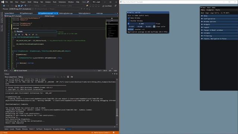
Task: Open the Debug menu in Visual Studio
Action: 36,2
